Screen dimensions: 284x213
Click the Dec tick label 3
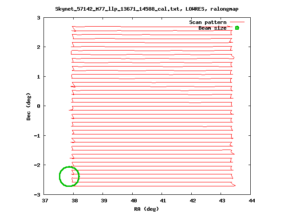[39, 18]
